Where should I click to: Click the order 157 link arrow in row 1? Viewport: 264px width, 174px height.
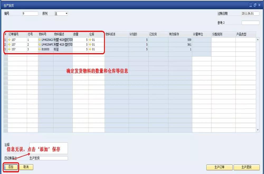(x=10, y=40)
